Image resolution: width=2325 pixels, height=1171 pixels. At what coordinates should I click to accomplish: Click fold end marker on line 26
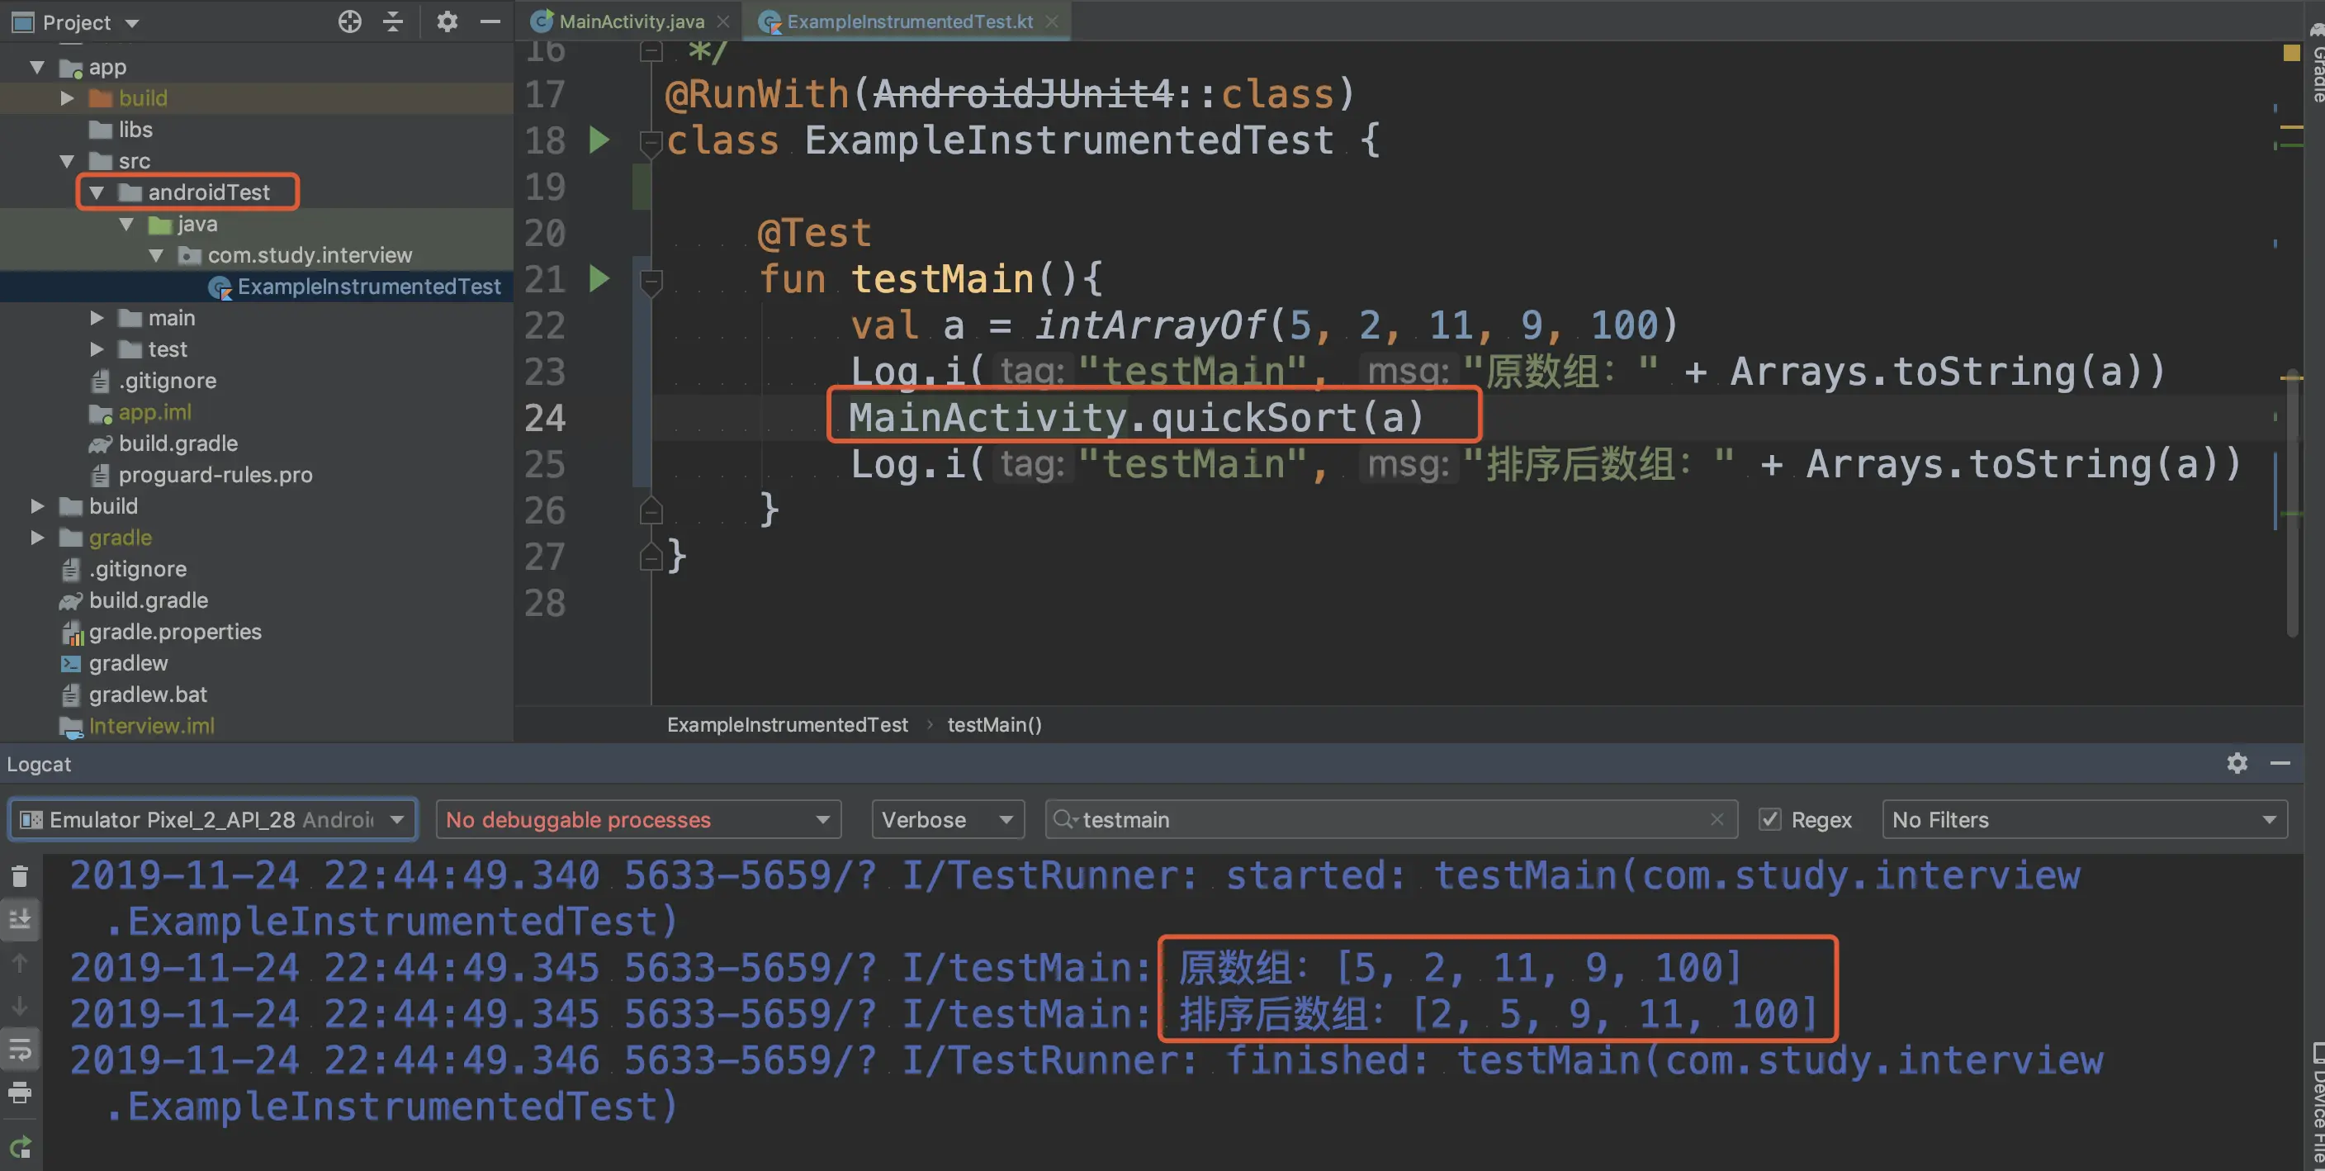(x=651, y=511)
